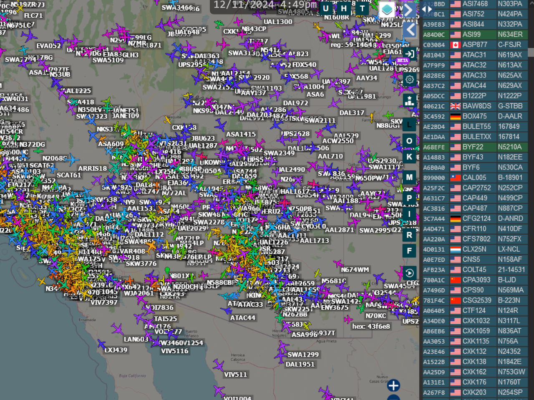Toggle the F follow button
Image resolution: width=534 pixels, height=400 pixels.
tap(409, 251)
